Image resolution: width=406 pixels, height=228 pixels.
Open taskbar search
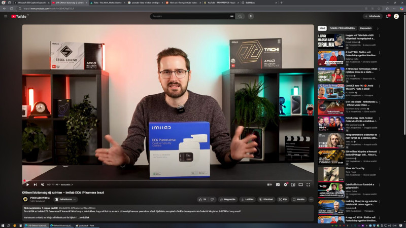pyautogui.click(x=9, y=225)
